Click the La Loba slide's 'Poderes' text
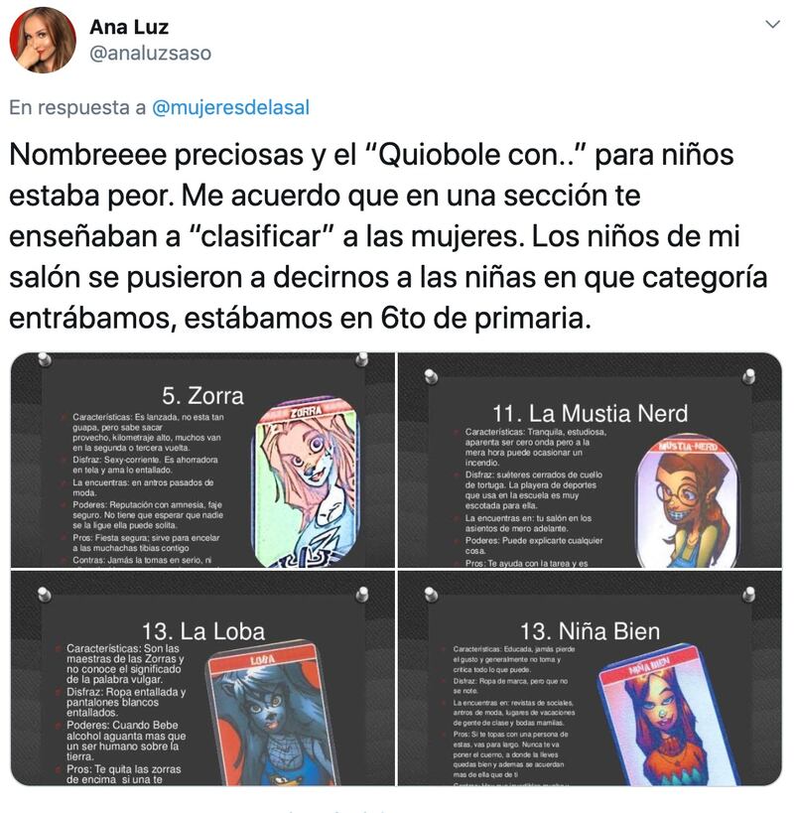This screenshot has height=813, width=794. [x=126, y=741]
